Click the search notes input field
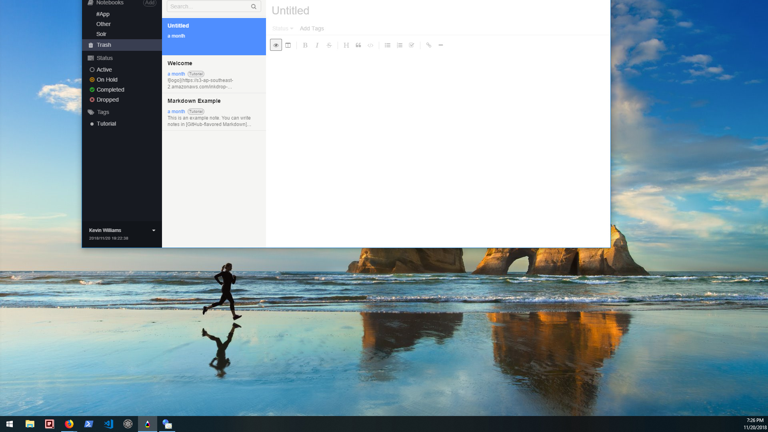The width and height of the screenshot is (768, 432). 208,6
